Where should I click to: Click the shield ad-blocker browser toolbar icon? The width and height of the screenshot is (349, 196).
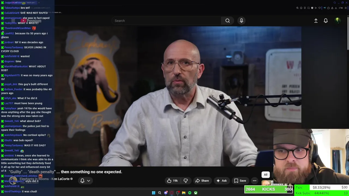(312, 8)
